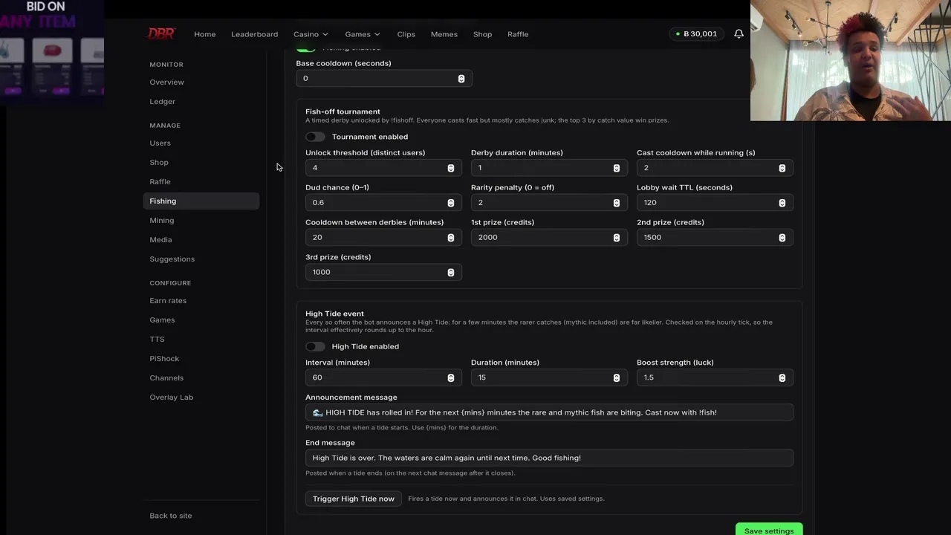Toggle the Tournament enabled switch

[315, 137]
